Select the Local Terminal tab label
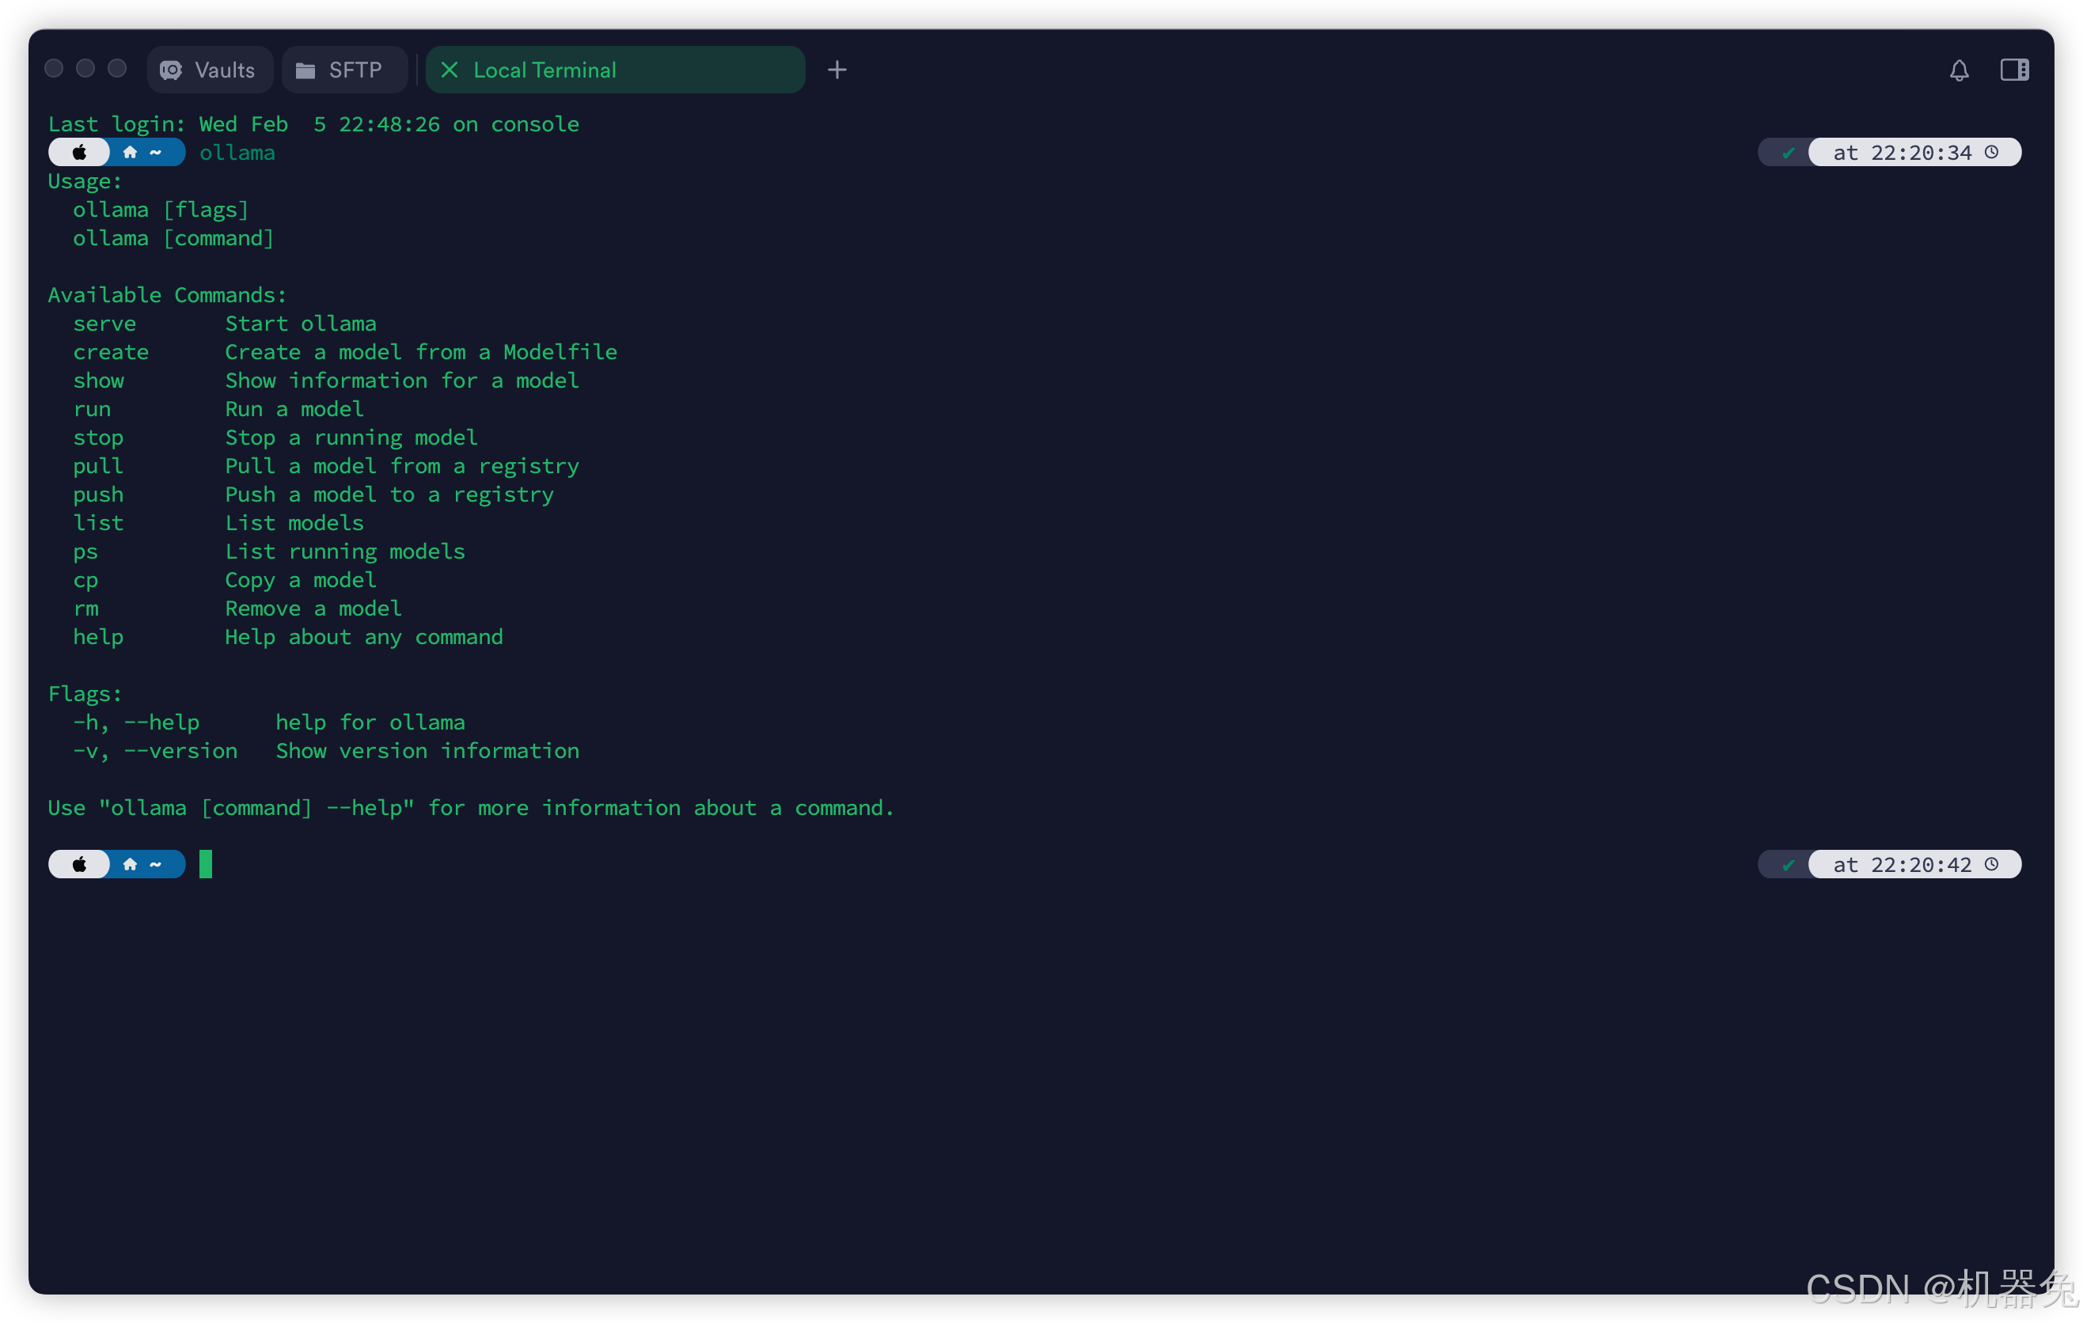Screen dimensions: 2083x1323 click(545, 70)
